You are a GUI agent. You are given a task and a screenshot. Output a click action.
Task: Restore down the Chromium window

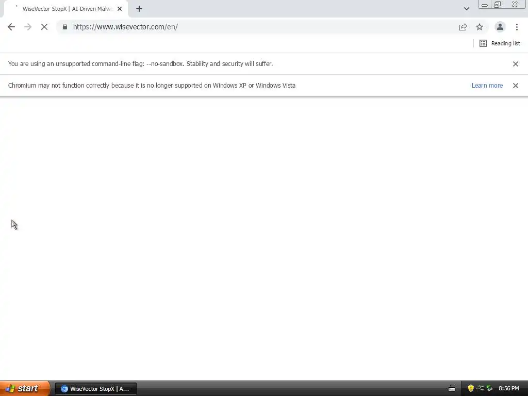click(x=497, y=4)
